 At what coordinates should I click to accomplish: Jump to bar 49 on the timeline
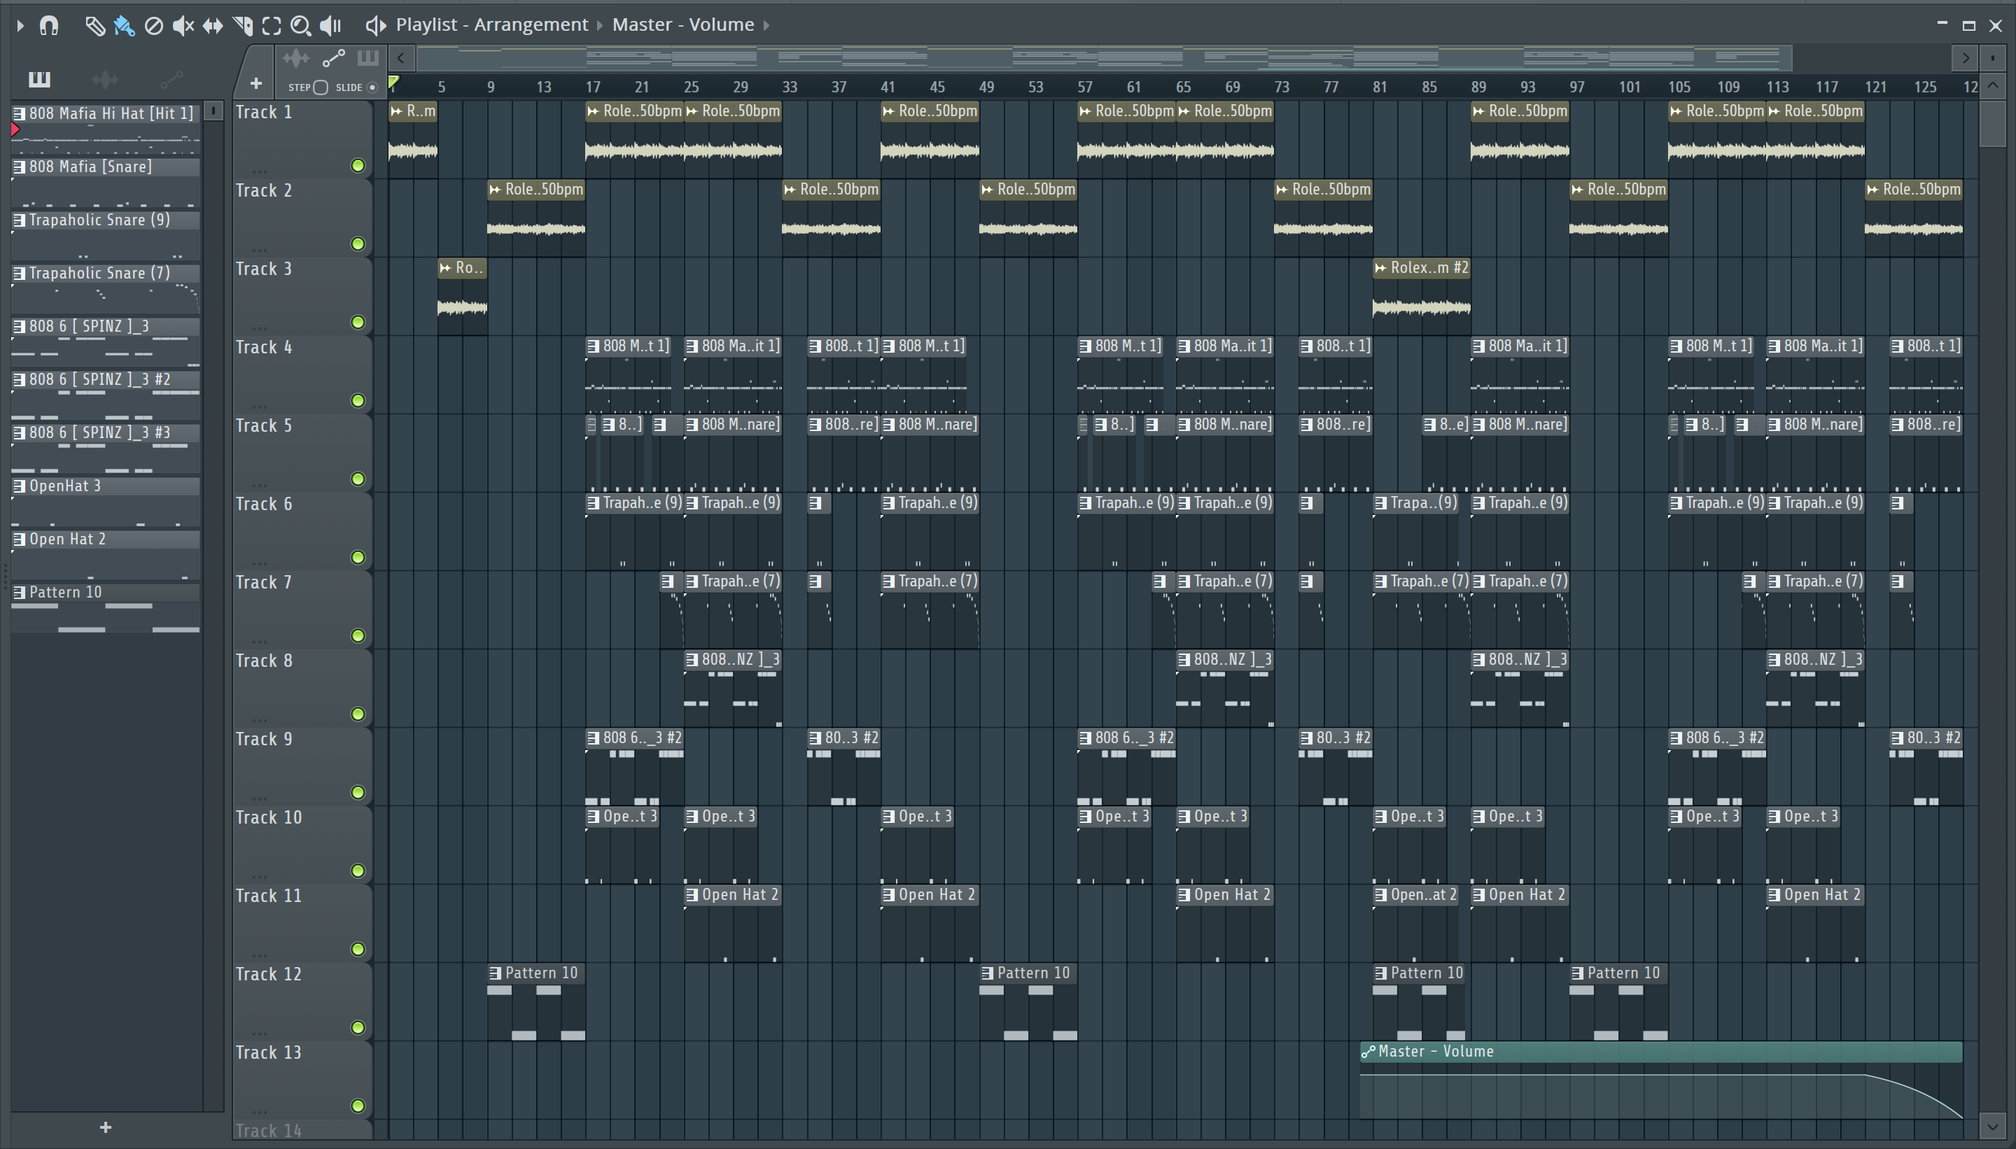coord(986,87)
